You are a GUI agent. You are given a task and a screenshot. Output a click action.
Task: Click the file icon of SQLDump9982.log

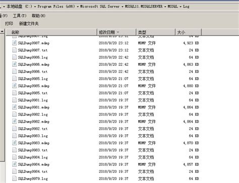point(15,114)
